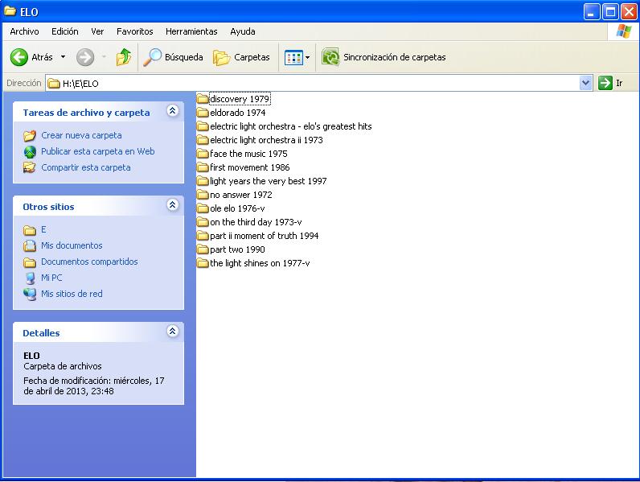
Task: Click the Mi PC computer icon
Action: (30, 278)
